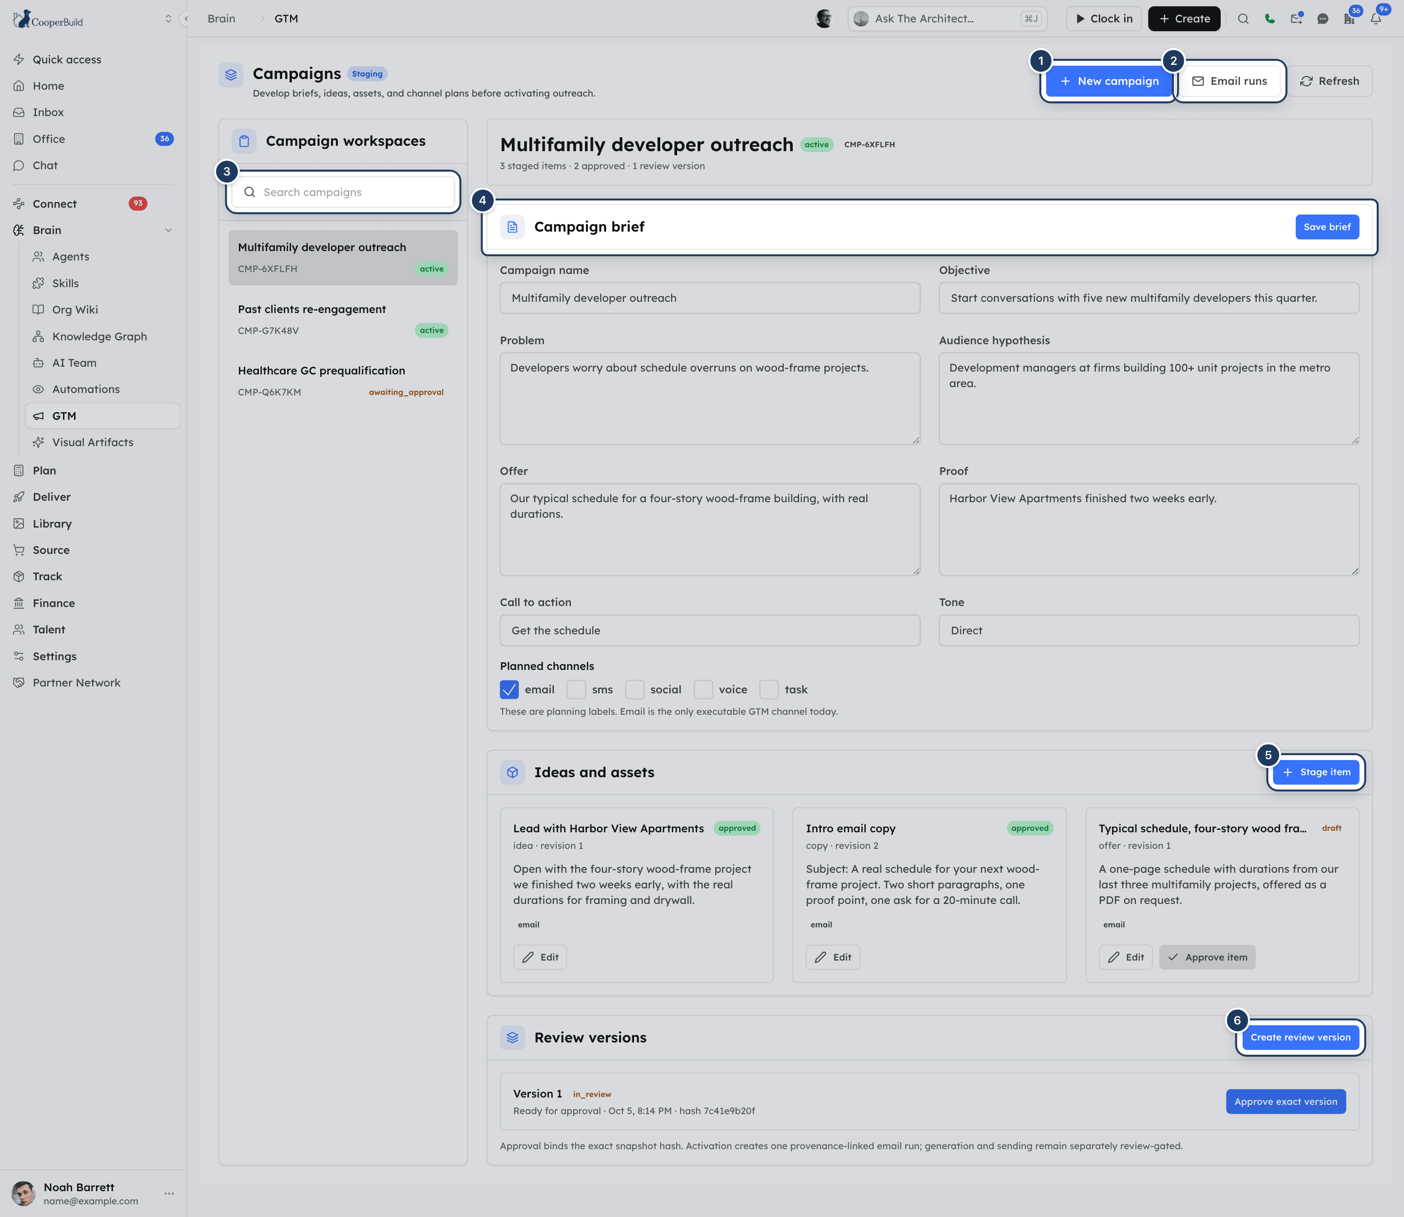Click the user avatar in top bar

coord(824,19)
